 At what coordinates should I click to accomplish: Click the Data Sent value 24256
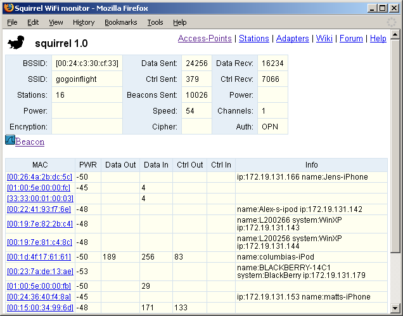coord(196,63)
